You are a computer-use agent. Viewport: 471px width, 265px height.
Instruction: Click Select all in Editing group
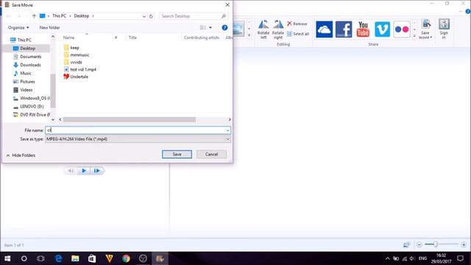click(x=298, y=34)
